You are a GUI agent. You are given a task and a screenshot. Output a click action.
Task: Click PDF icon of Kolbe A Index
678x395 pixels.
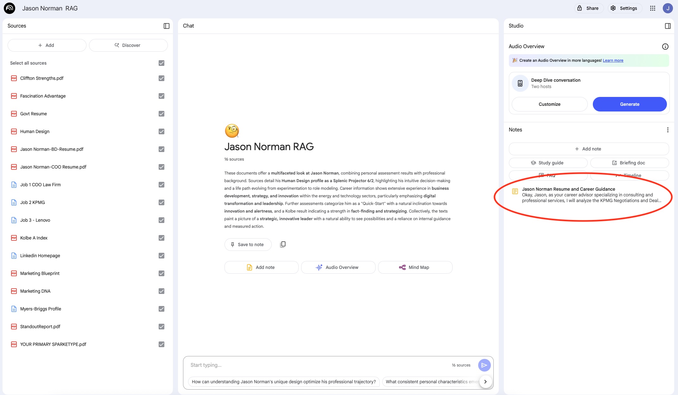coord(14,238)
